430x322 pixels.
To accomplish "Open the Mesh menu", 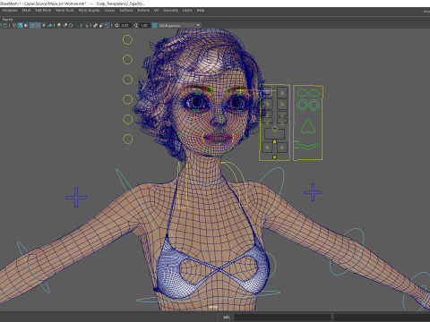I will pyautogui.click(x=26, y=11).
